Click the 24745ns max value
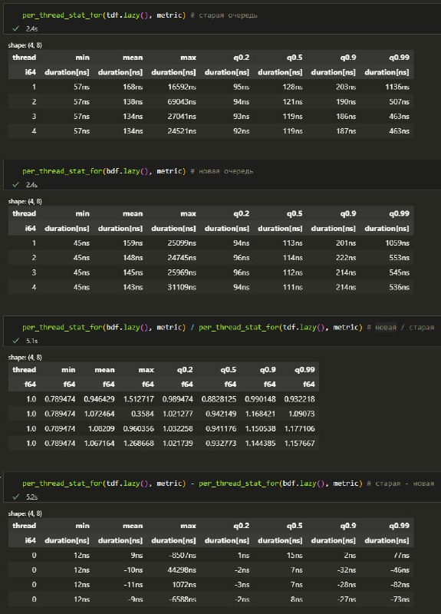The height and width of the screenshot is (614, 441). pyautogui.click(x=182, y=258)
